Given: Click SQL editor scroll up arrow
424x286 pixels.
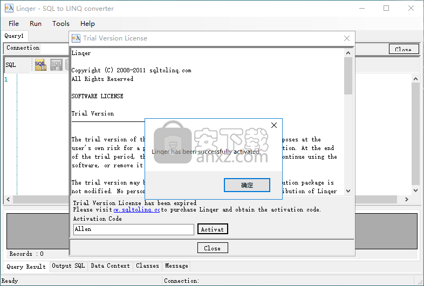Looking at the screenshot, I should 415,79.
